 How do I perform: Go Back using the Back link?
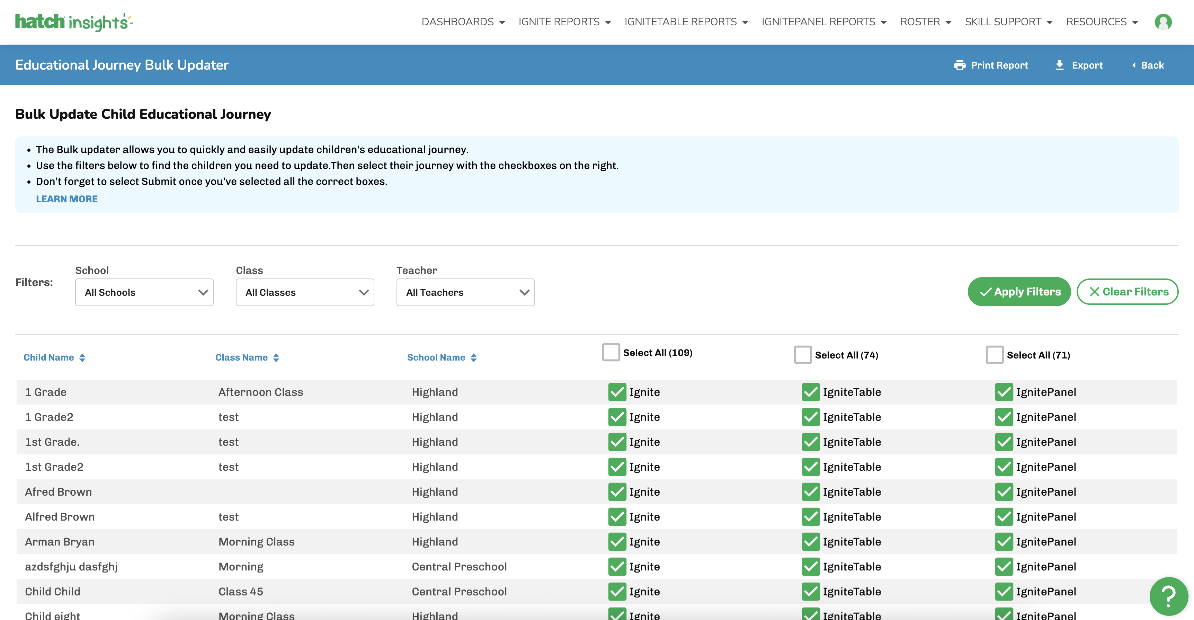click(x=1148, y=65)
